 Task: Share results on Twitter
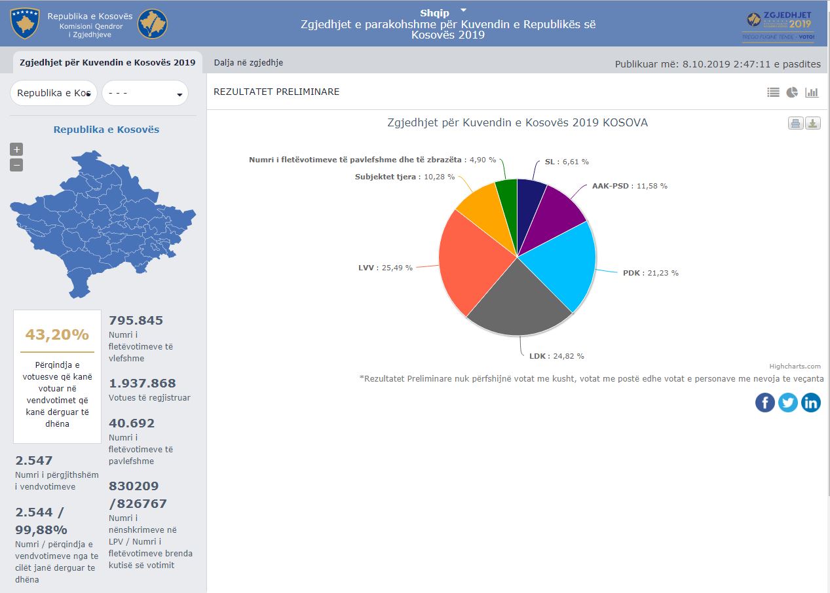pos(787,402)
